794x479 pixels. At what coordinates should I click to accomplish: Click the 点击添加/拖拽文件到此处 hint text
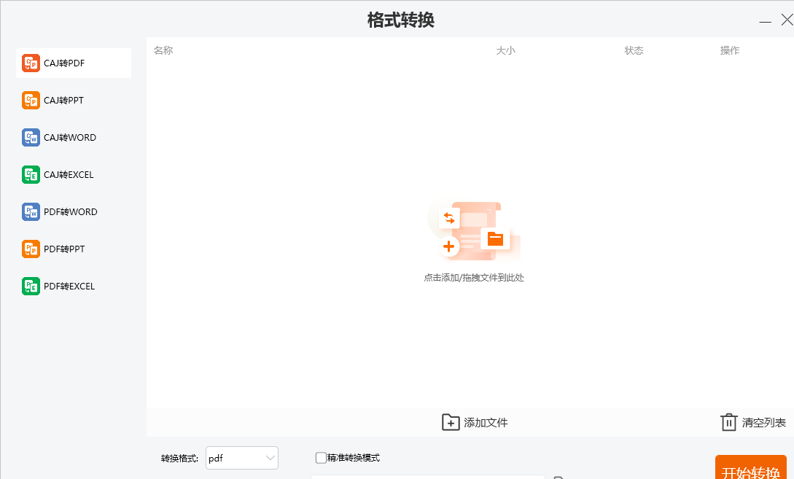pyautogui.click(x=474, y=278)
